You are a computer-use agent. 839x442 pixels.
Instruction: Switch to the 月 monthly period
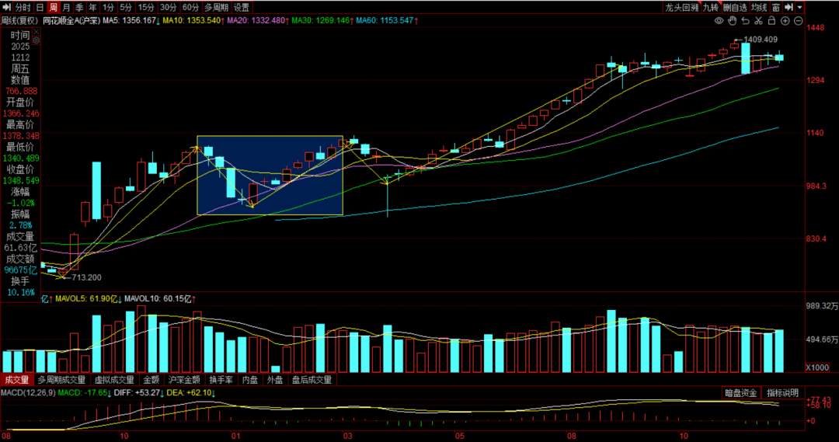point(66,7)
